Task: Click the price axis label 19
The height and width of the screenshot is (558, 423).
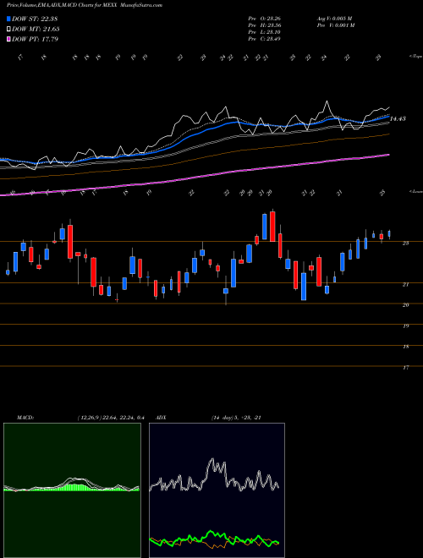Action: (405, 326)
